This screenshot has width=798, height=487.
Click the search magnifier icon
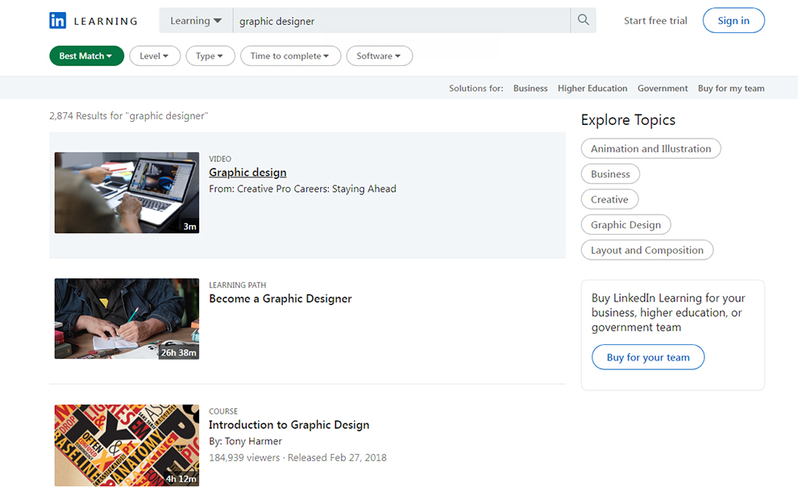584,20
